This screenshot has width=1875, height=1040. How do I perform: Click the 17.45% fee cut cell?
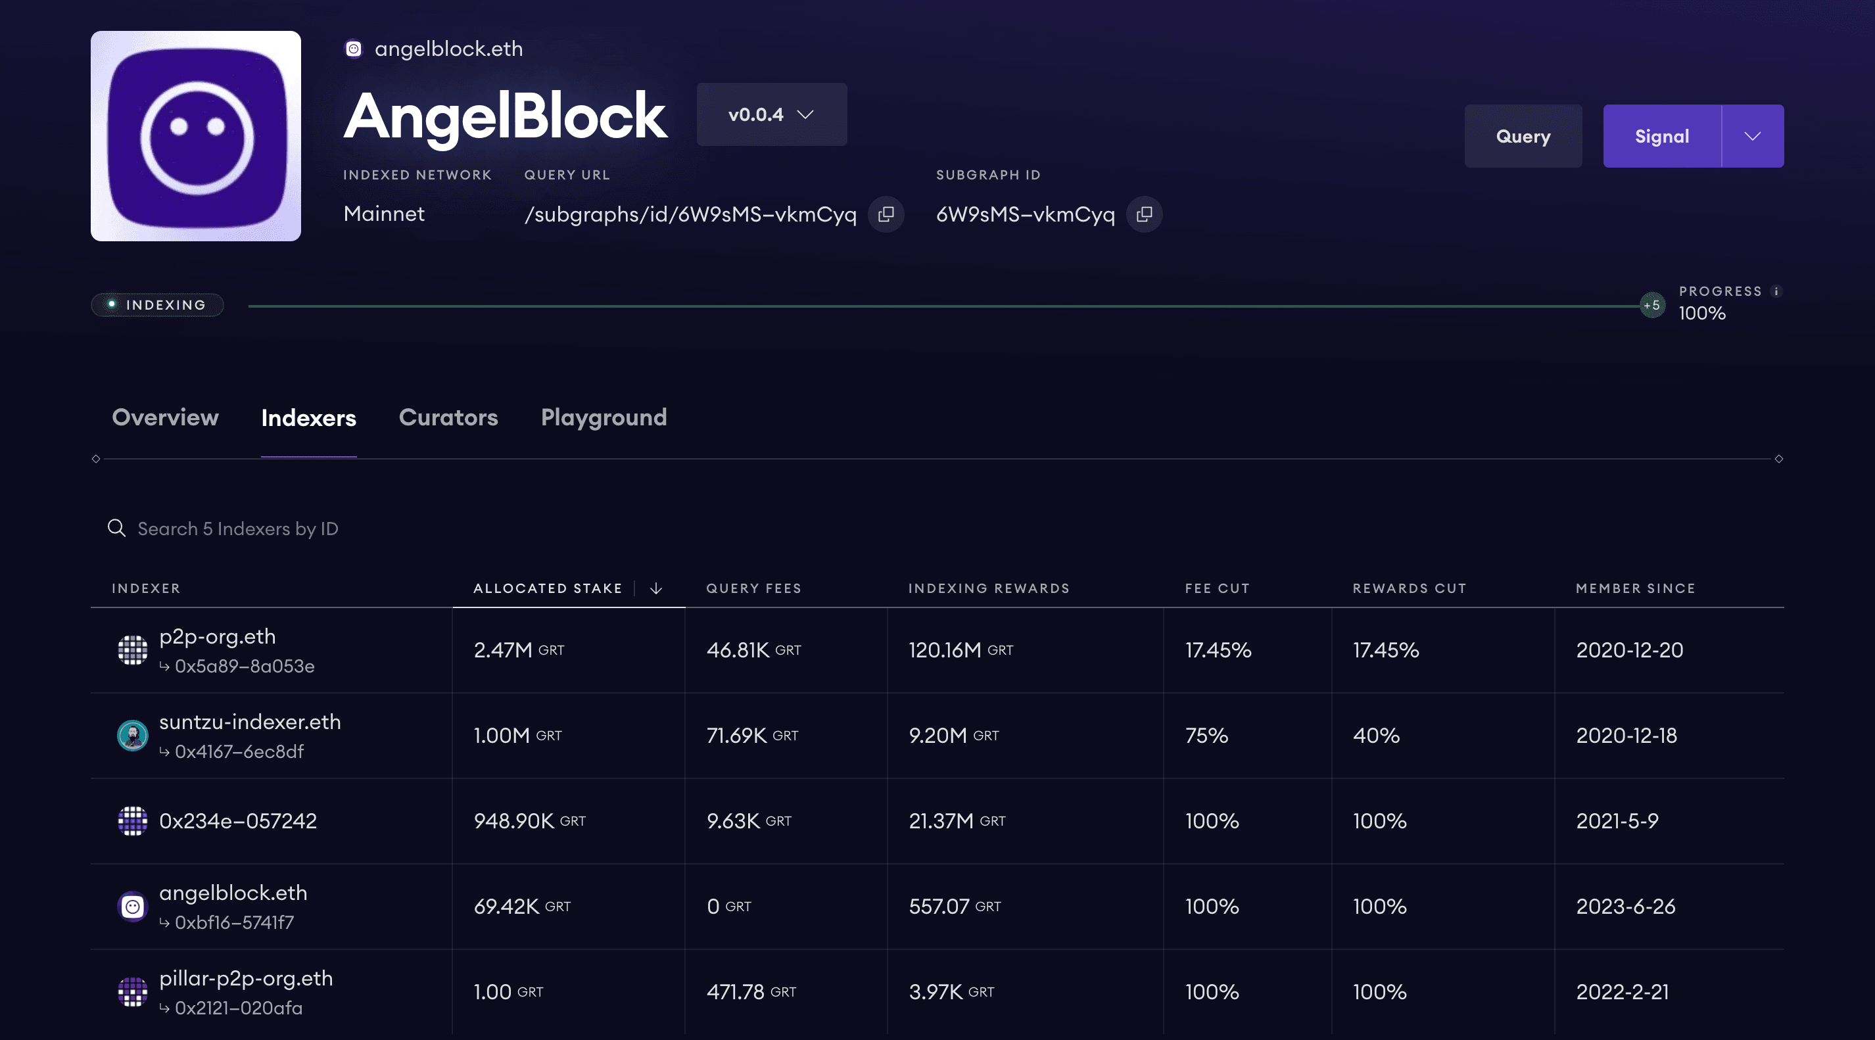[1218, 650]
